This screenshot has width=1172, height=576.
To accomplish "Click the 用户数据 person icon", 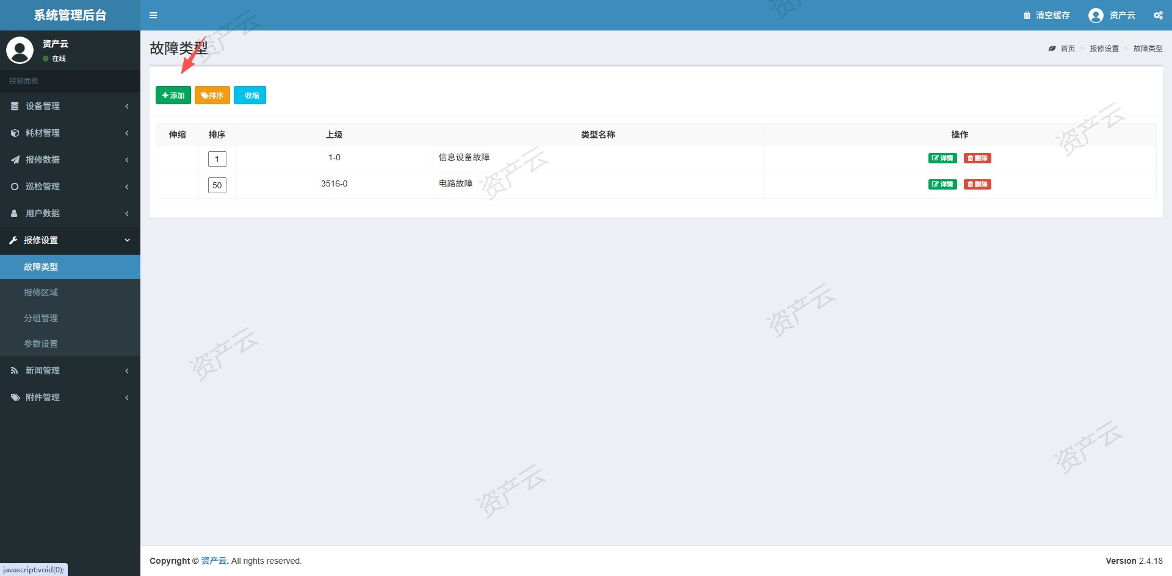I will point(14,213).
